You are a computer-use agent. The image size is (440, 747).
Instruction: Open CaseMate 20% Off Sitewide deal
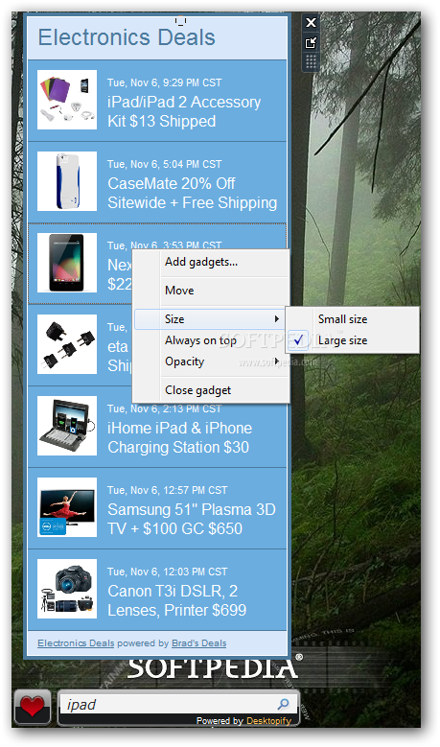click(193, 193)
